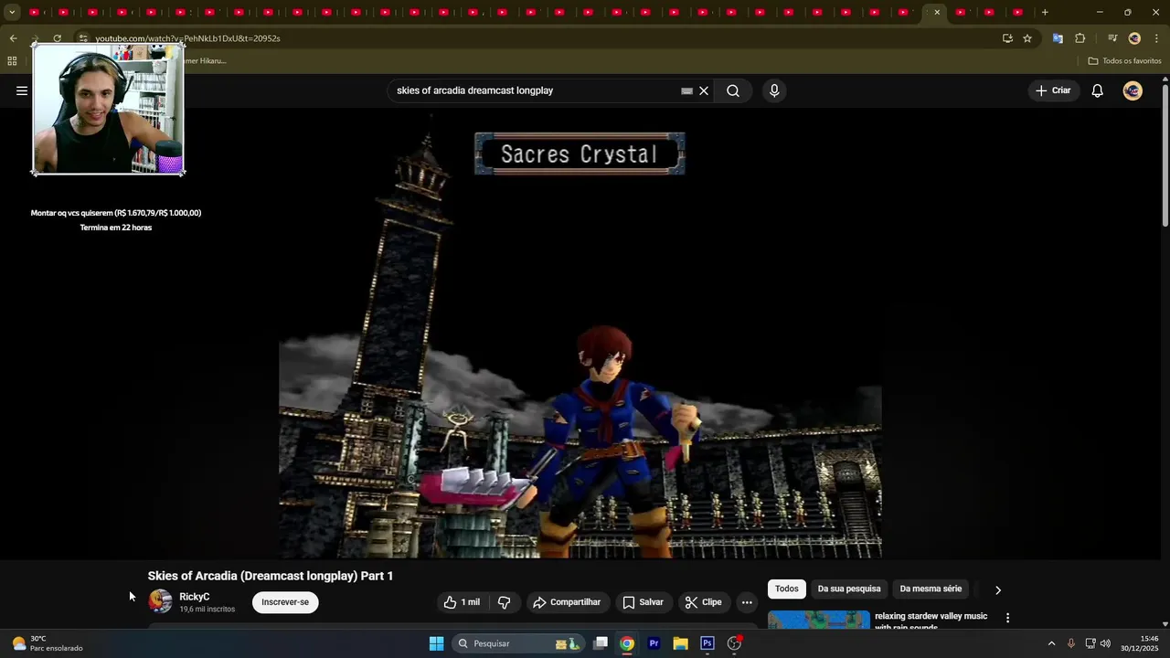
Task: Open the tab search dropdown arrow
Action: (x=11, y=12)
